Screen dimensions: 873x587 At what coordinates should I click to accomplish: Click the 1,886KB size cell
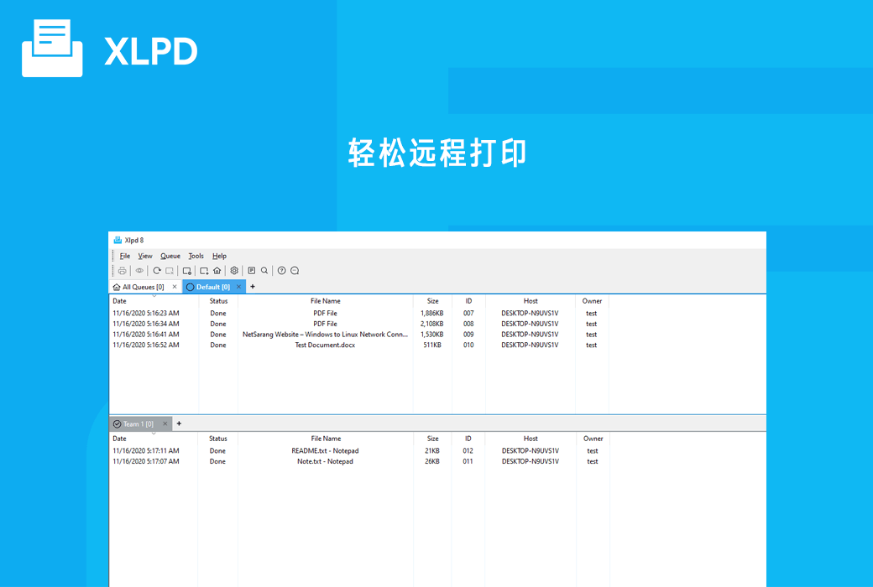point(432,314)
